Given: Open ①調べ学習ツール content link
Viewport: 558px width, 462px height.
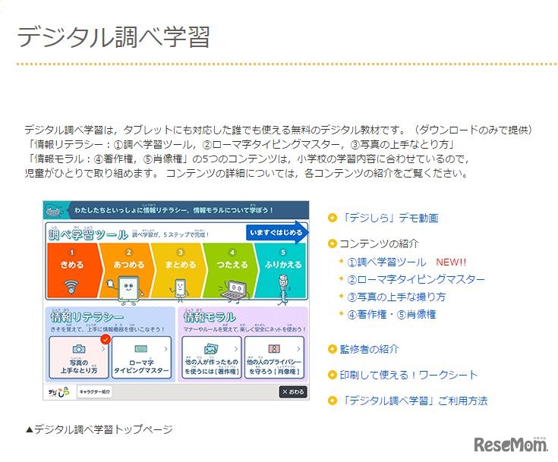Looking at the screenshot, I should pyautogui.click(x=386, y=262).
